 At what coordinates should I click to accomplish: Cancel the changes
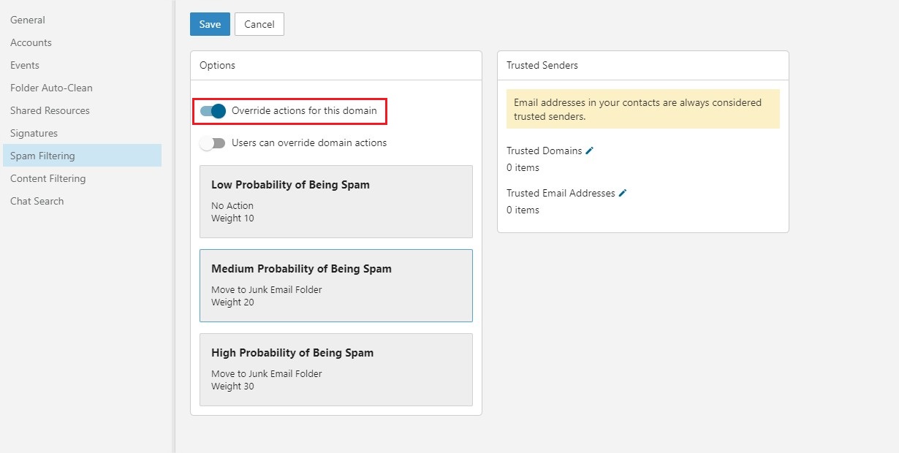(259, 24)
